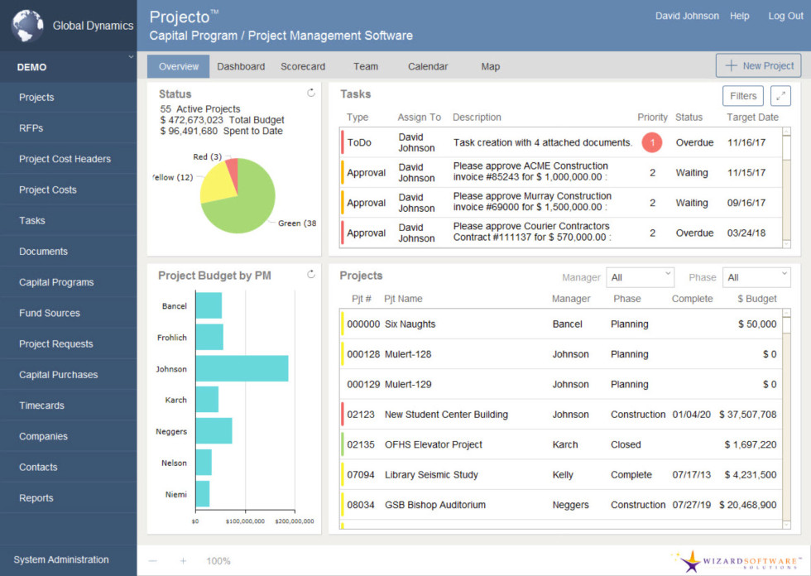Collapse the DEMO sidebar section chevron
This screenshot has height=576, width=811.
130,57
